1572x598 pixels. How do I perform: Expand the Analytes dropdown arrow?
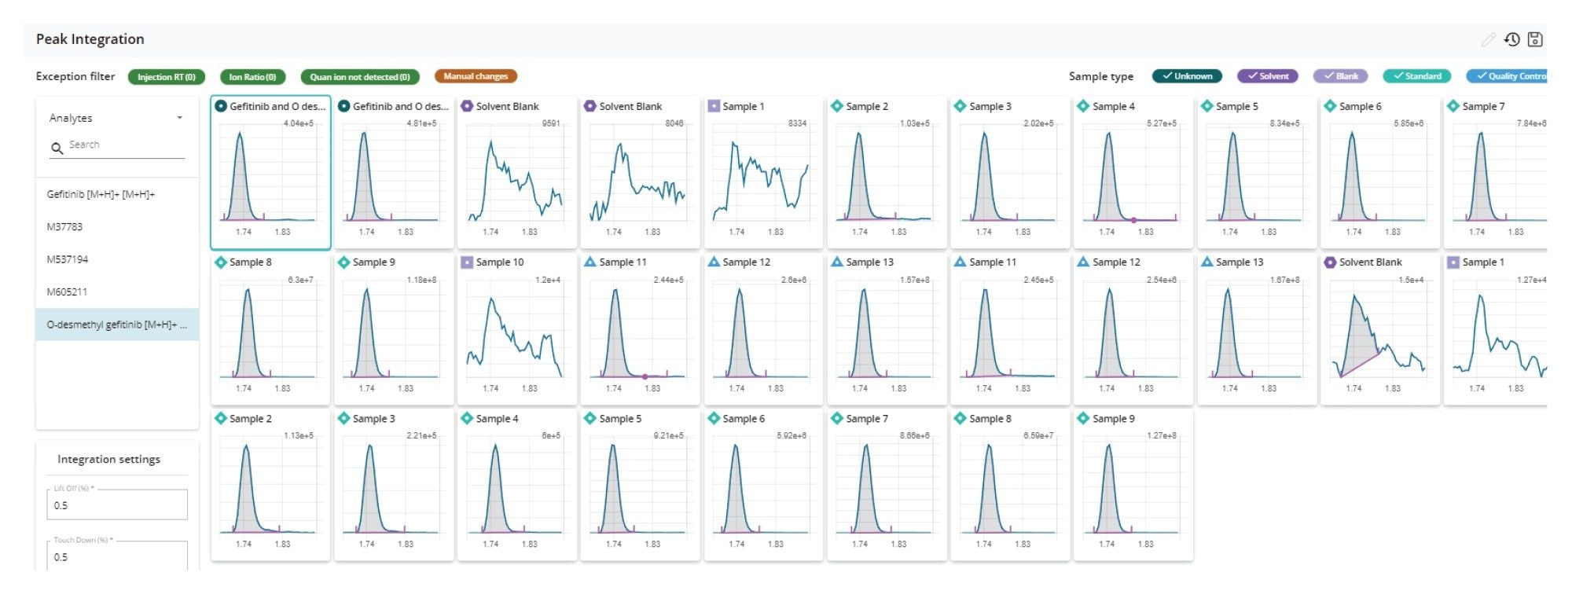[180, 118]
